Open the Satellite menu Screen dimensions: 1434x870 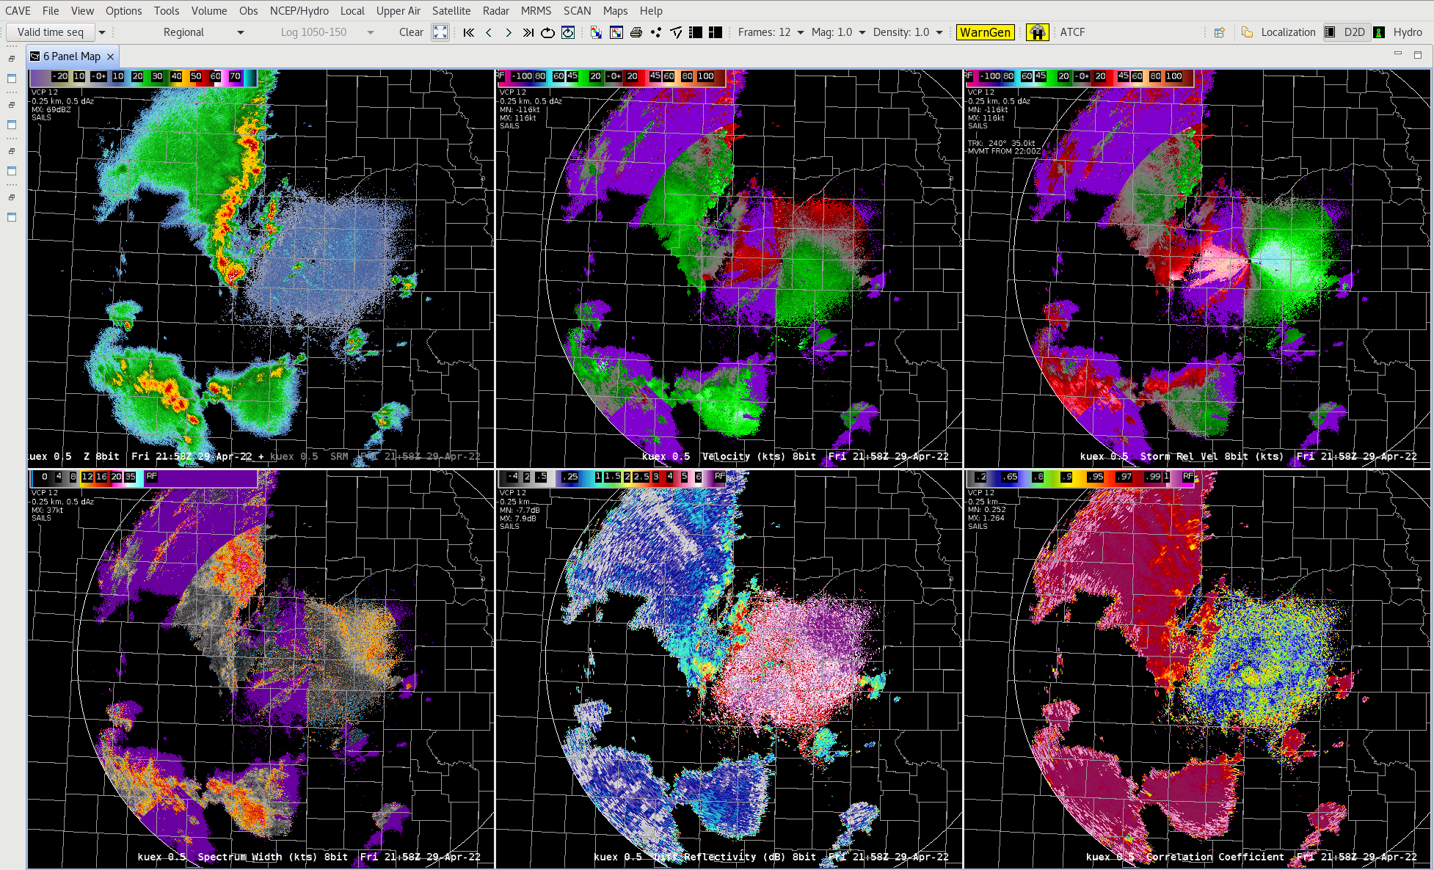[451, 11]
